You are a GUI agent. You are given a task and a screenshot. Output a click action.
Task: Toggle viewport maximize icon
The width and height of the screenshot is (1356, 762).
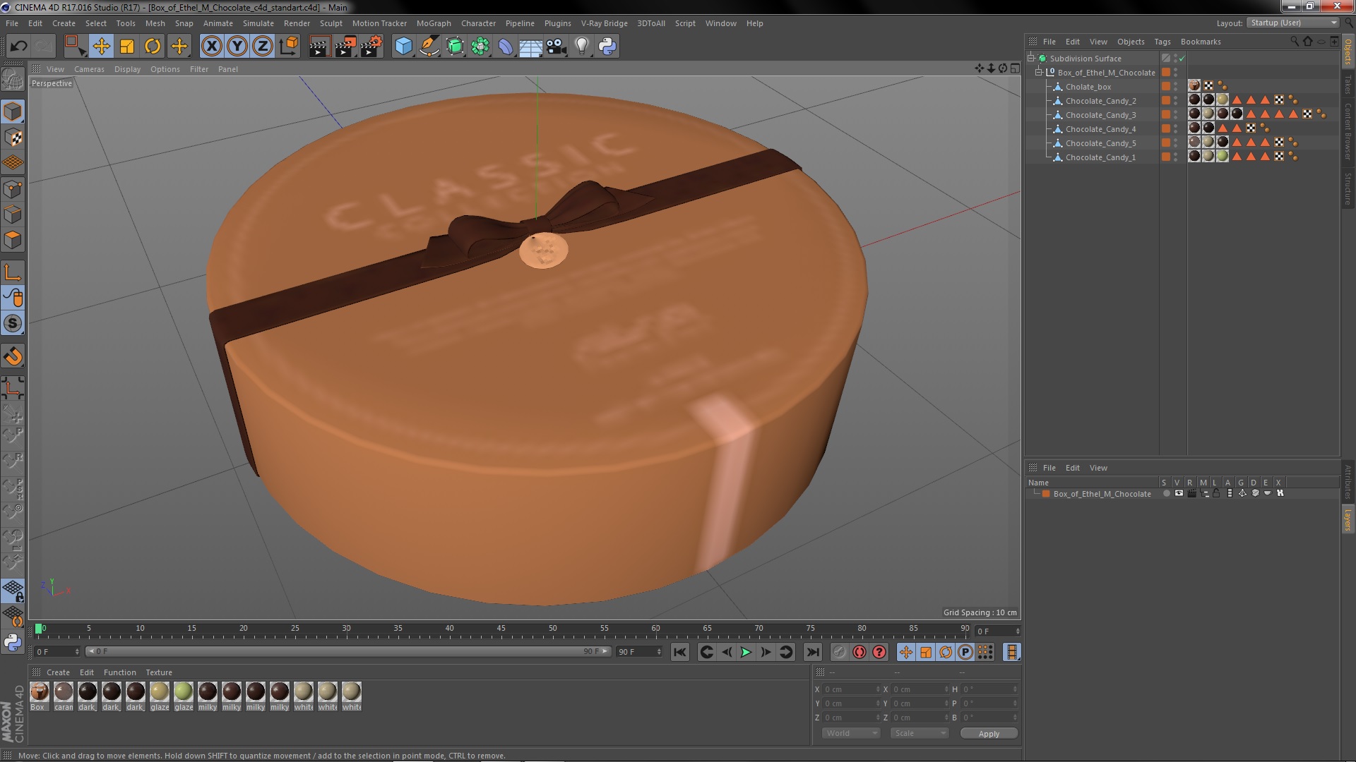click(1015, 68)
